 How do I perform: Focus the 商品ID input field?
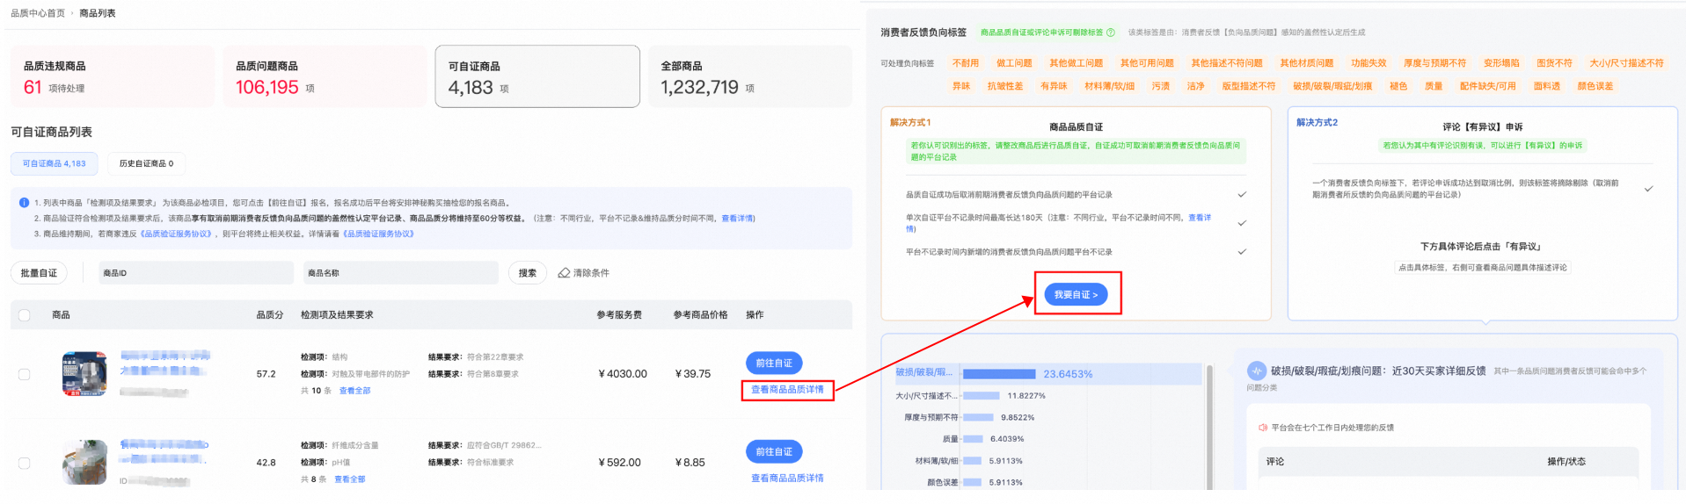point(196,273)
